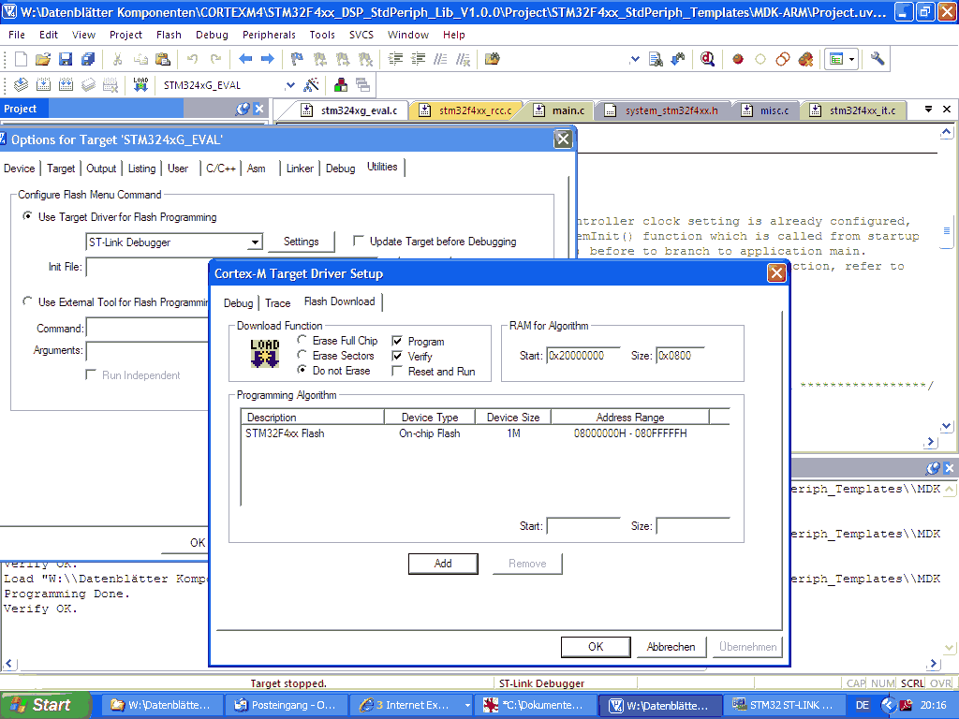Click the Description column header

[313, 418]
